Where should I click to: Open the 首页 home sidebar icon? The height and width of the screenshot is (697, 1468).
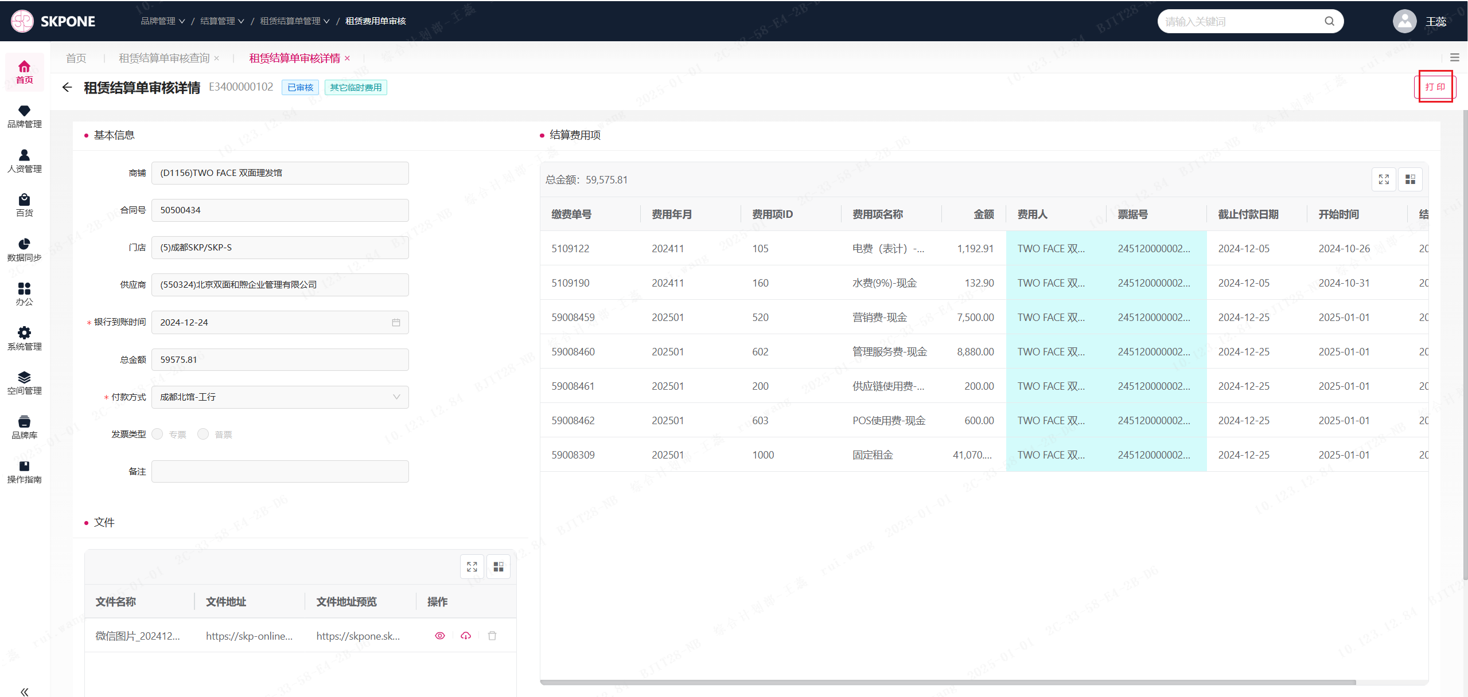(24, 72)
